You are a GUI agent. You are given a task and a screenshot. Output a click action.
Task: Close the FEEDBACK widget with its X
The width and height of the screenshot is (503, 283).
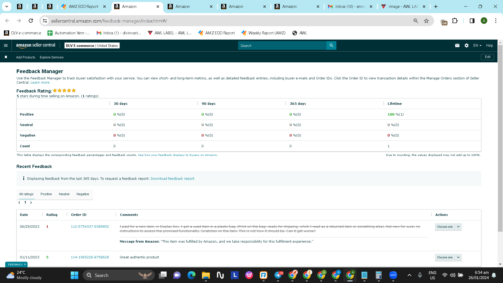tap(25, 265)
